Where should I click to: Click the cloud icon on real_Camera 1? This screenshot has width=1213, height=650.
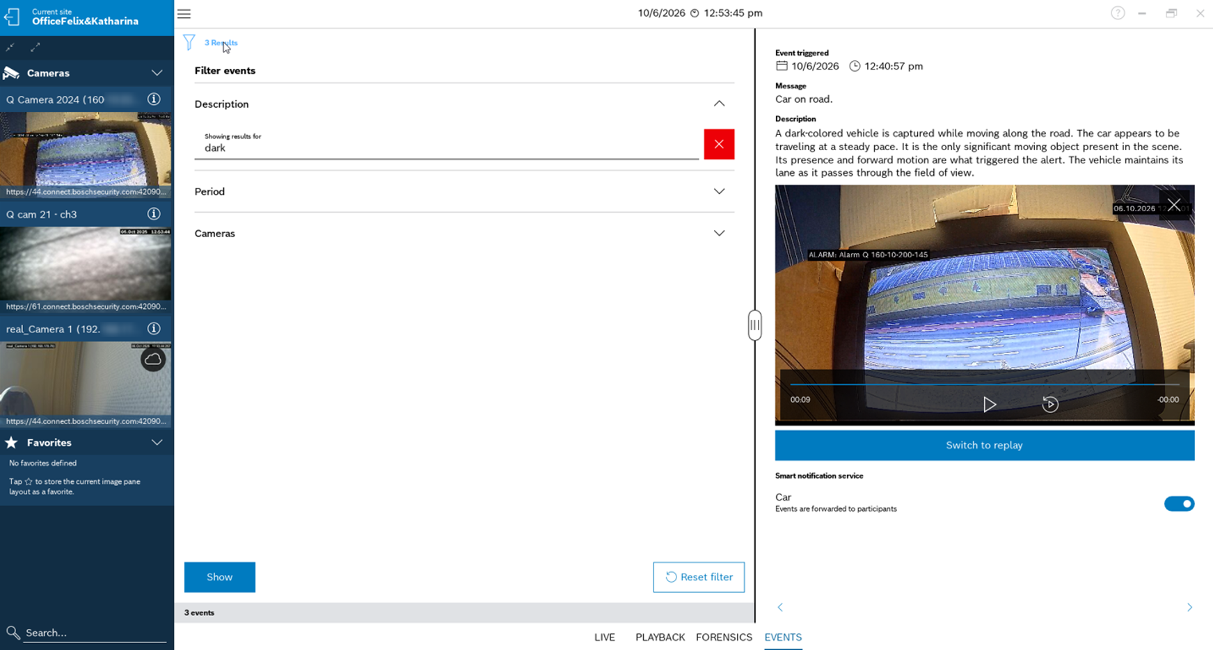click(153, 359)
